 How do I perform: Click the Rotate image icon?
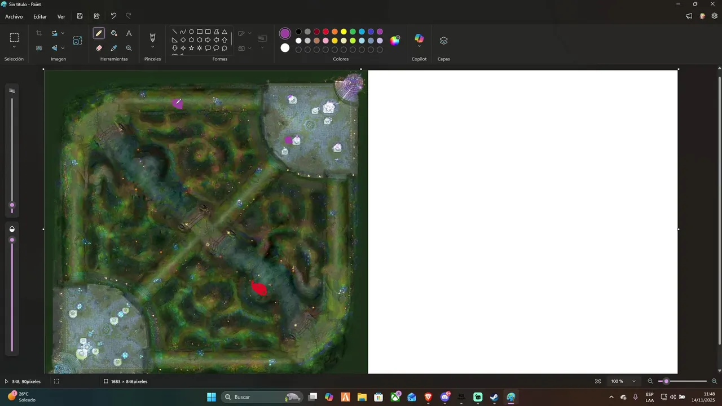54,33
